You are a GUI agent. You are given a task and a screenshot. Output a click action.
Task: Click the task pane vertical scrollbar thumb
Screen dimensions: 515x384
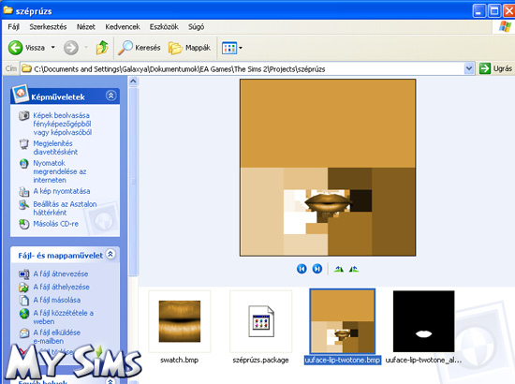133,182
